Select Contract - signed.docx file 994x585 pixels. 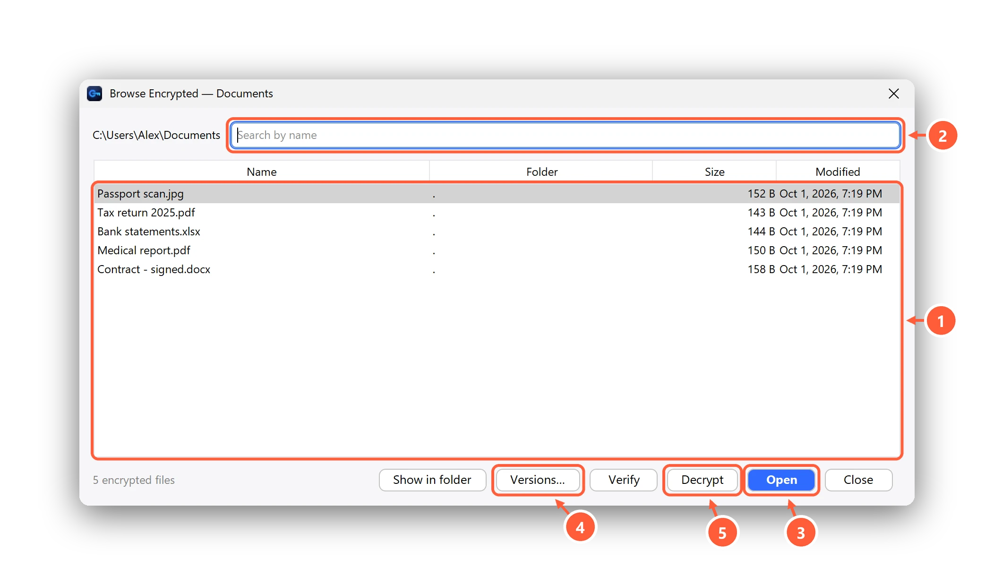tap(497, 269)
